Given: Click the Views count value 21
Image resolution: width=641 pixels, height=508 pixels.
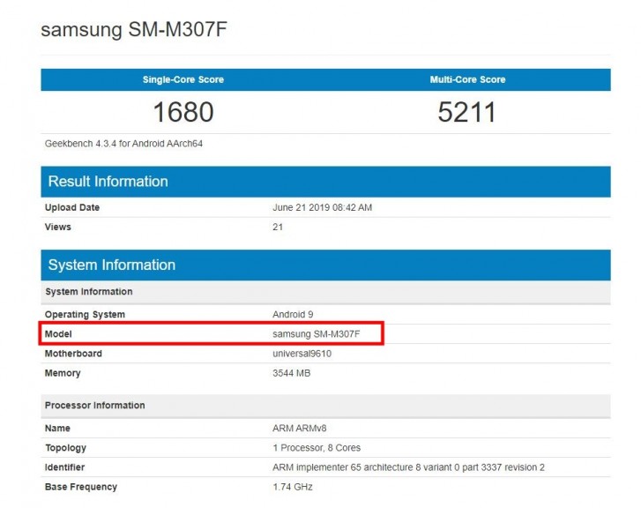Looking at the screenshot, I should 278,228.
